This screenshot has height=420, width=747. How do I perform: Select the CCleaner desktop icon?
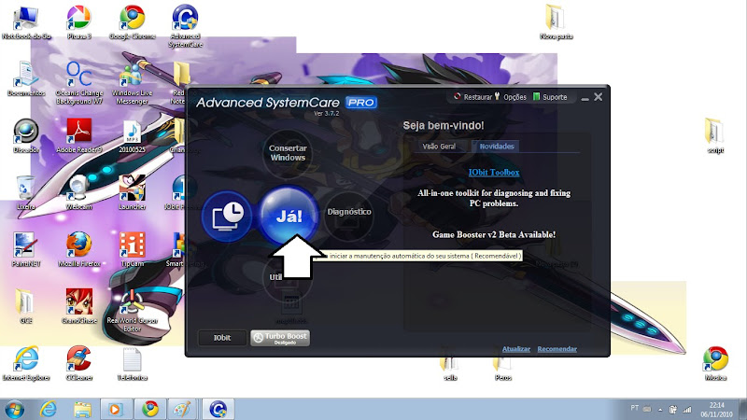pos(79,363)
